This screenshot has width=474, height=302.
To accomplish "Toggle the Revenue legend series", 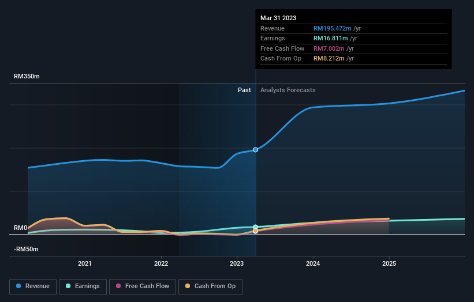I will click(33, 286).
